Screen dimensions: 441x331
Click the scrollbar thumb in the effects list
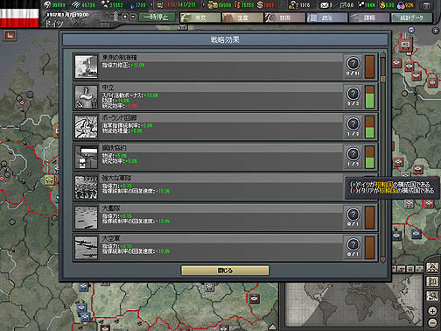[x=382, y=79]
